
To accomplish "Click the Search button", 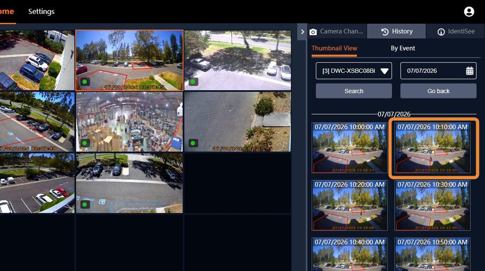I will click(354, 91).
